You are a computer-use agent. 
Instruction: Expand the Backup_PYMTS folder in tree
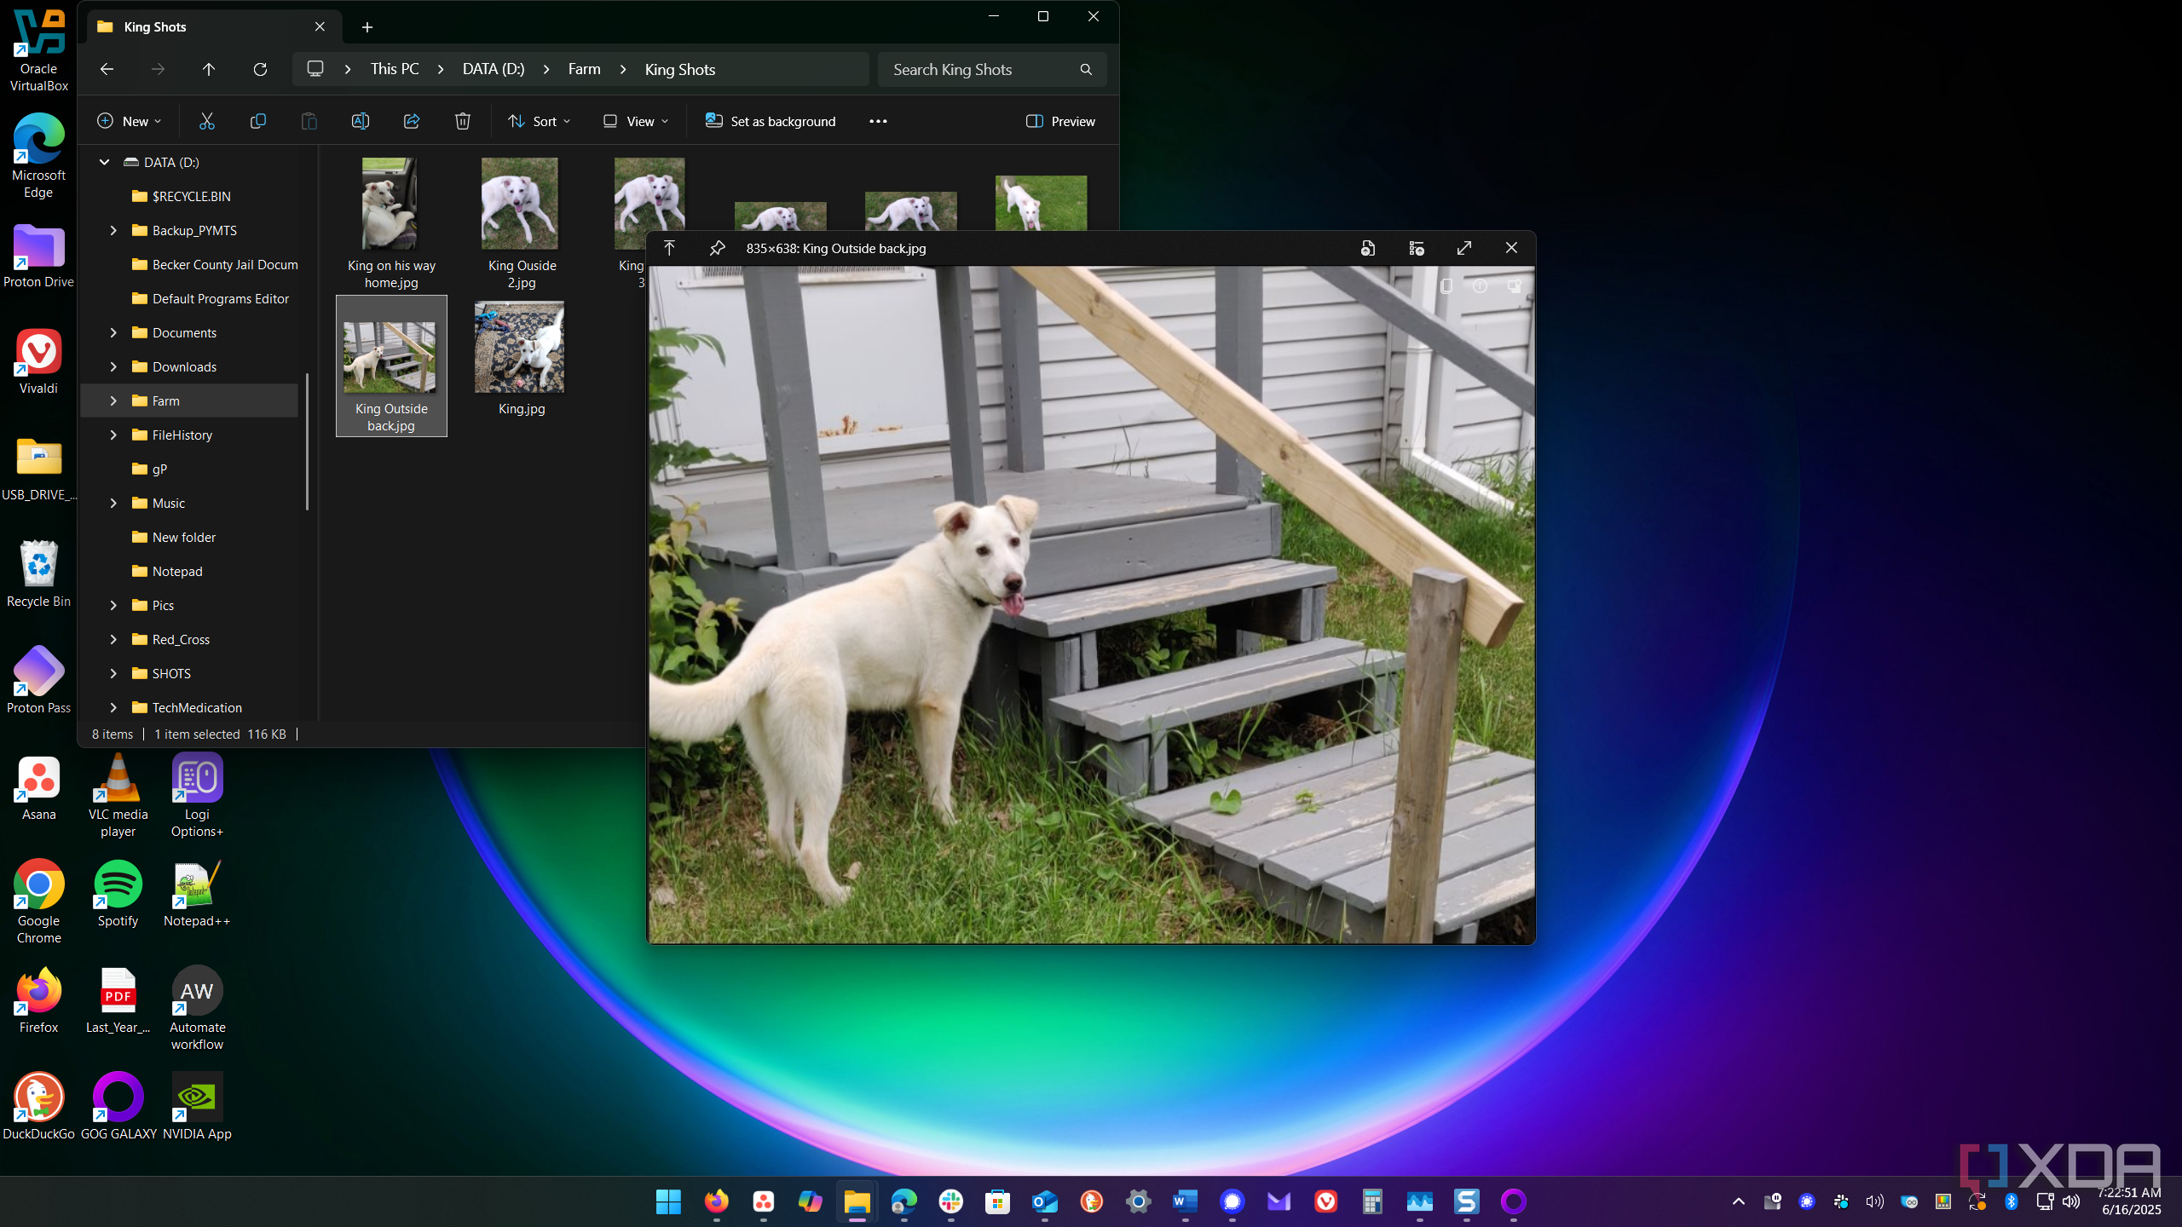[x=113, y=230]
